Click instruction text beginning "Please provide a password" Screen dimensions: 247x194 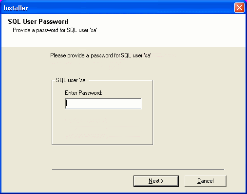pyautogui.click(x=101, y=55)
